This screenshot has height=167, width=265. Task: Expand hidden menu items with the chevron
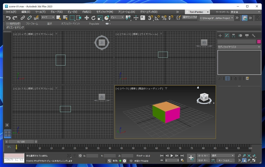(x=177, y=12)
